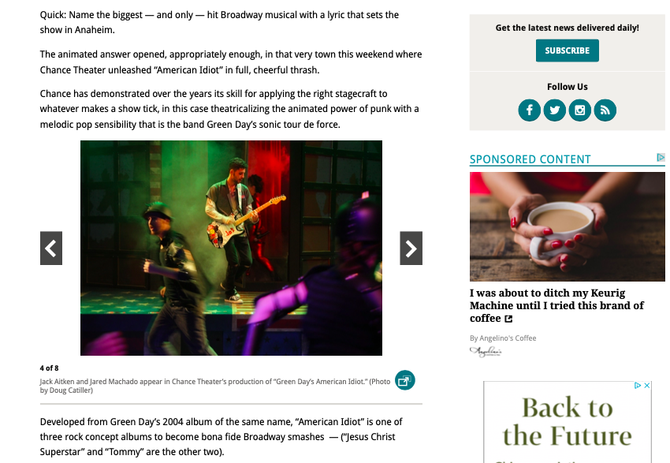Open the RSS feed icon
The image size is (670, 463).
pyautogui.click(x=605, y=110)
